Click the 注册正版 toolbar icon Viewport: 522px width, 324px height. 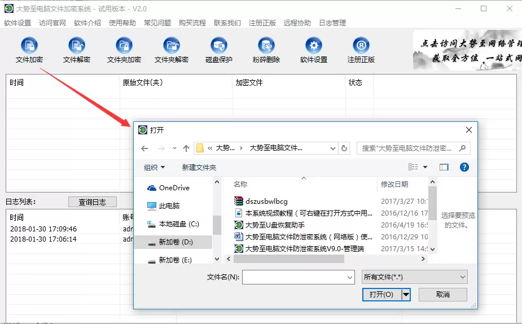click(x=361, y=46)
